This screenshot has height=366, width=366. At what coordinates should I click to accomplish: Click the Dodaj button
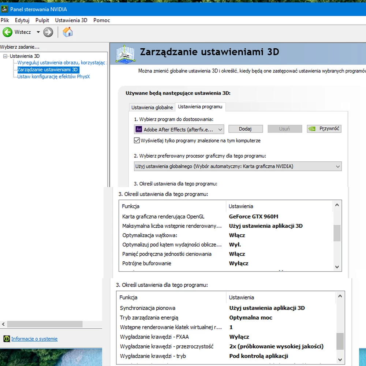245,129
